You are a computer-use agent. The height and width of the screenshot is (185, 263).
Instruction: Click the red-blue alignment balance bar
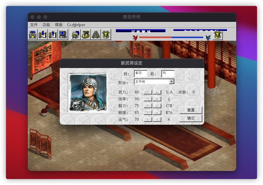tap(171, 37)
